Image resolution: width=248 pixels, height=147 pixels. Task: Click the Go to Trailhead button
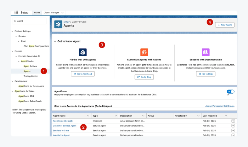(x=83, y=74)
